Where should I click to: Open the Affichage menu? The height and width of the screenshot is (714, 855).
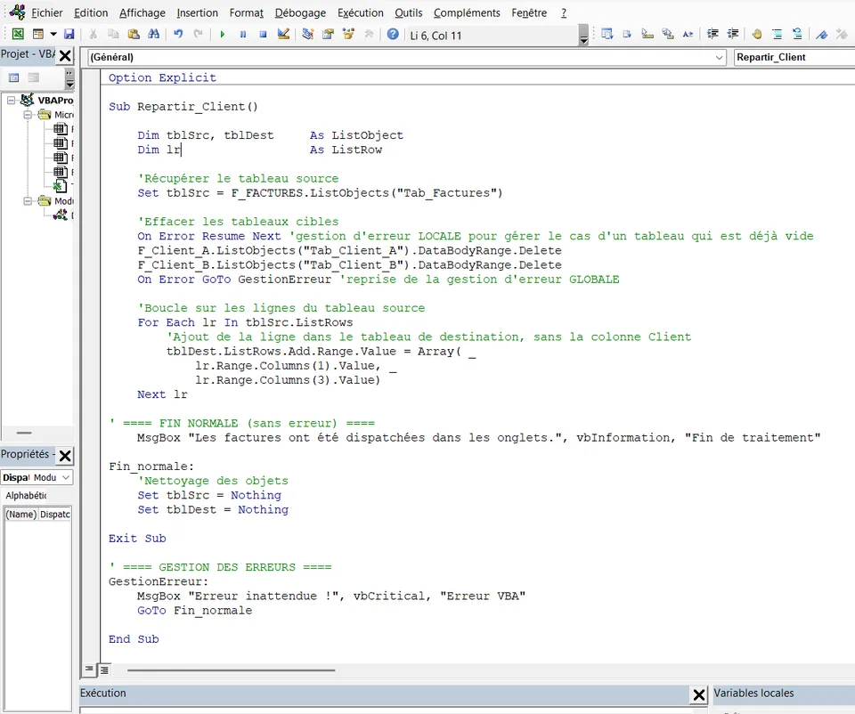tap(142, 12)
